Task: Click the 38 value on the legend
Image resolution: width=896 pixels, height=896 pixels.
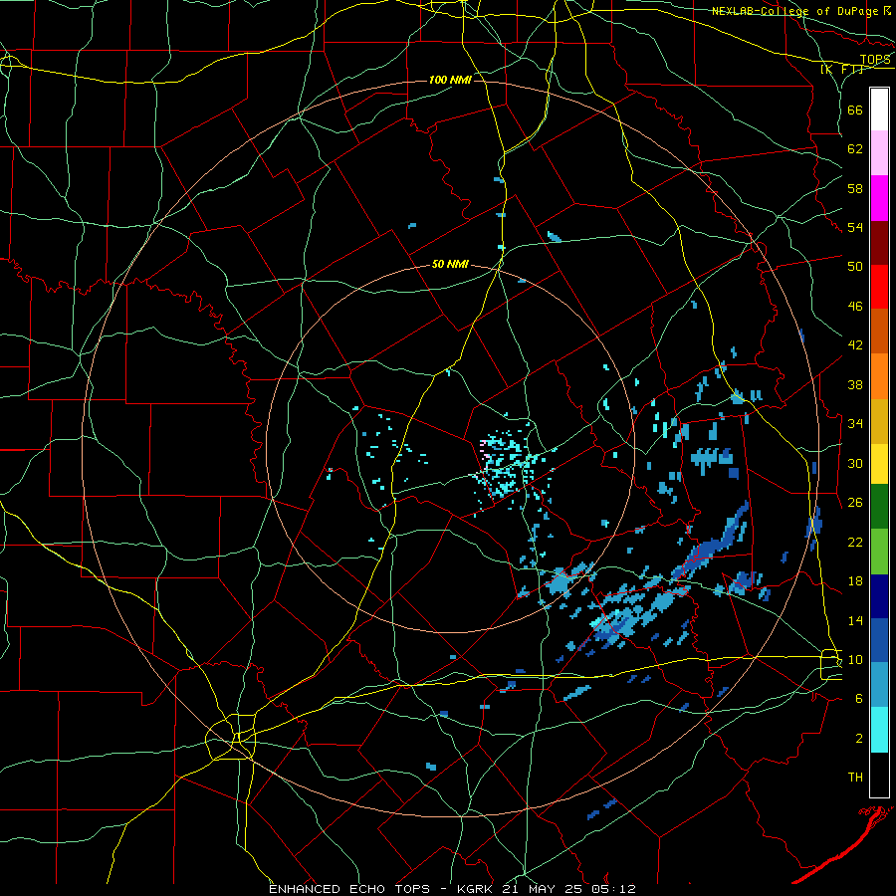Action: [855, 384]
